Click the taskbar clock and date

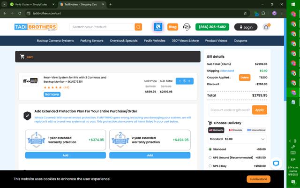click(293, 171)
